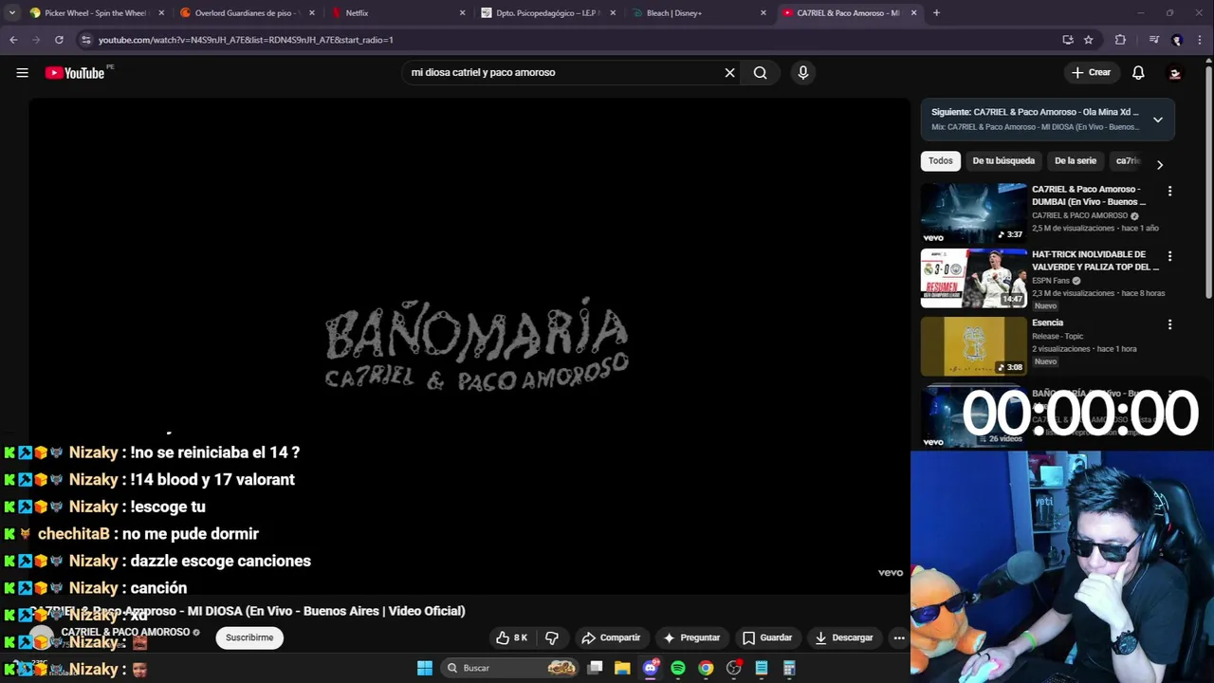This screenshot has height=683, width=1214.
Task: Open Task View in the taskbar
Action: pos(595,668)
